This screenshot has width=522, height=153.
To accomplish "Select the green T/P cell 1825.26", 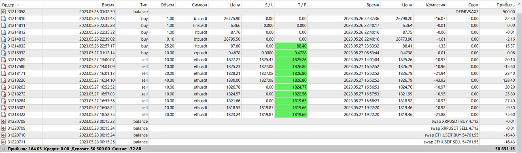I will click(x=291, y=60).
